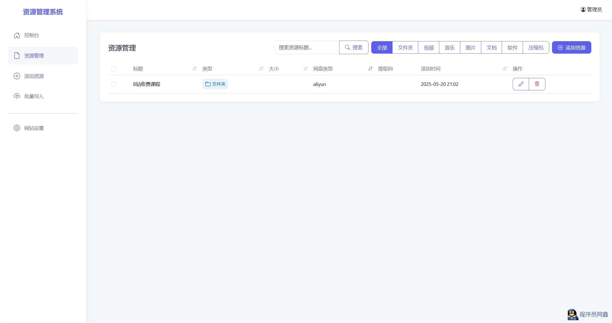Select 资源管理 in the sidebar

[43, 56]
